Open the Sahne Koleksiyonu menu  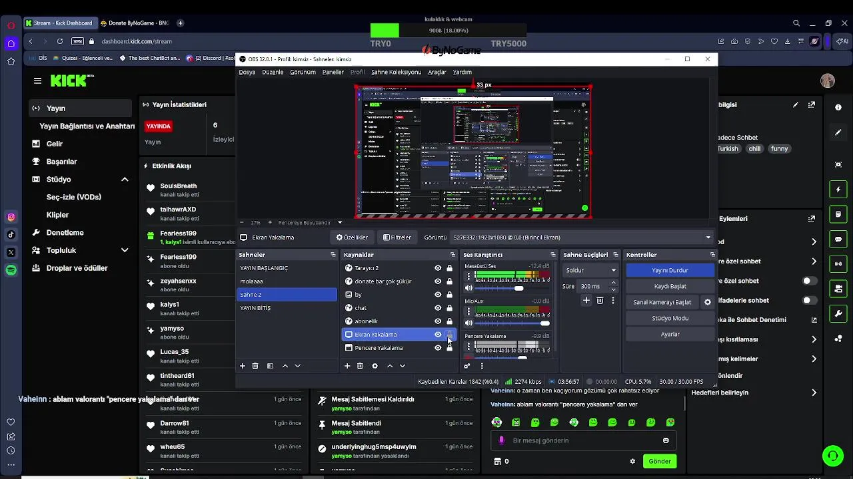tap(396, 72)
